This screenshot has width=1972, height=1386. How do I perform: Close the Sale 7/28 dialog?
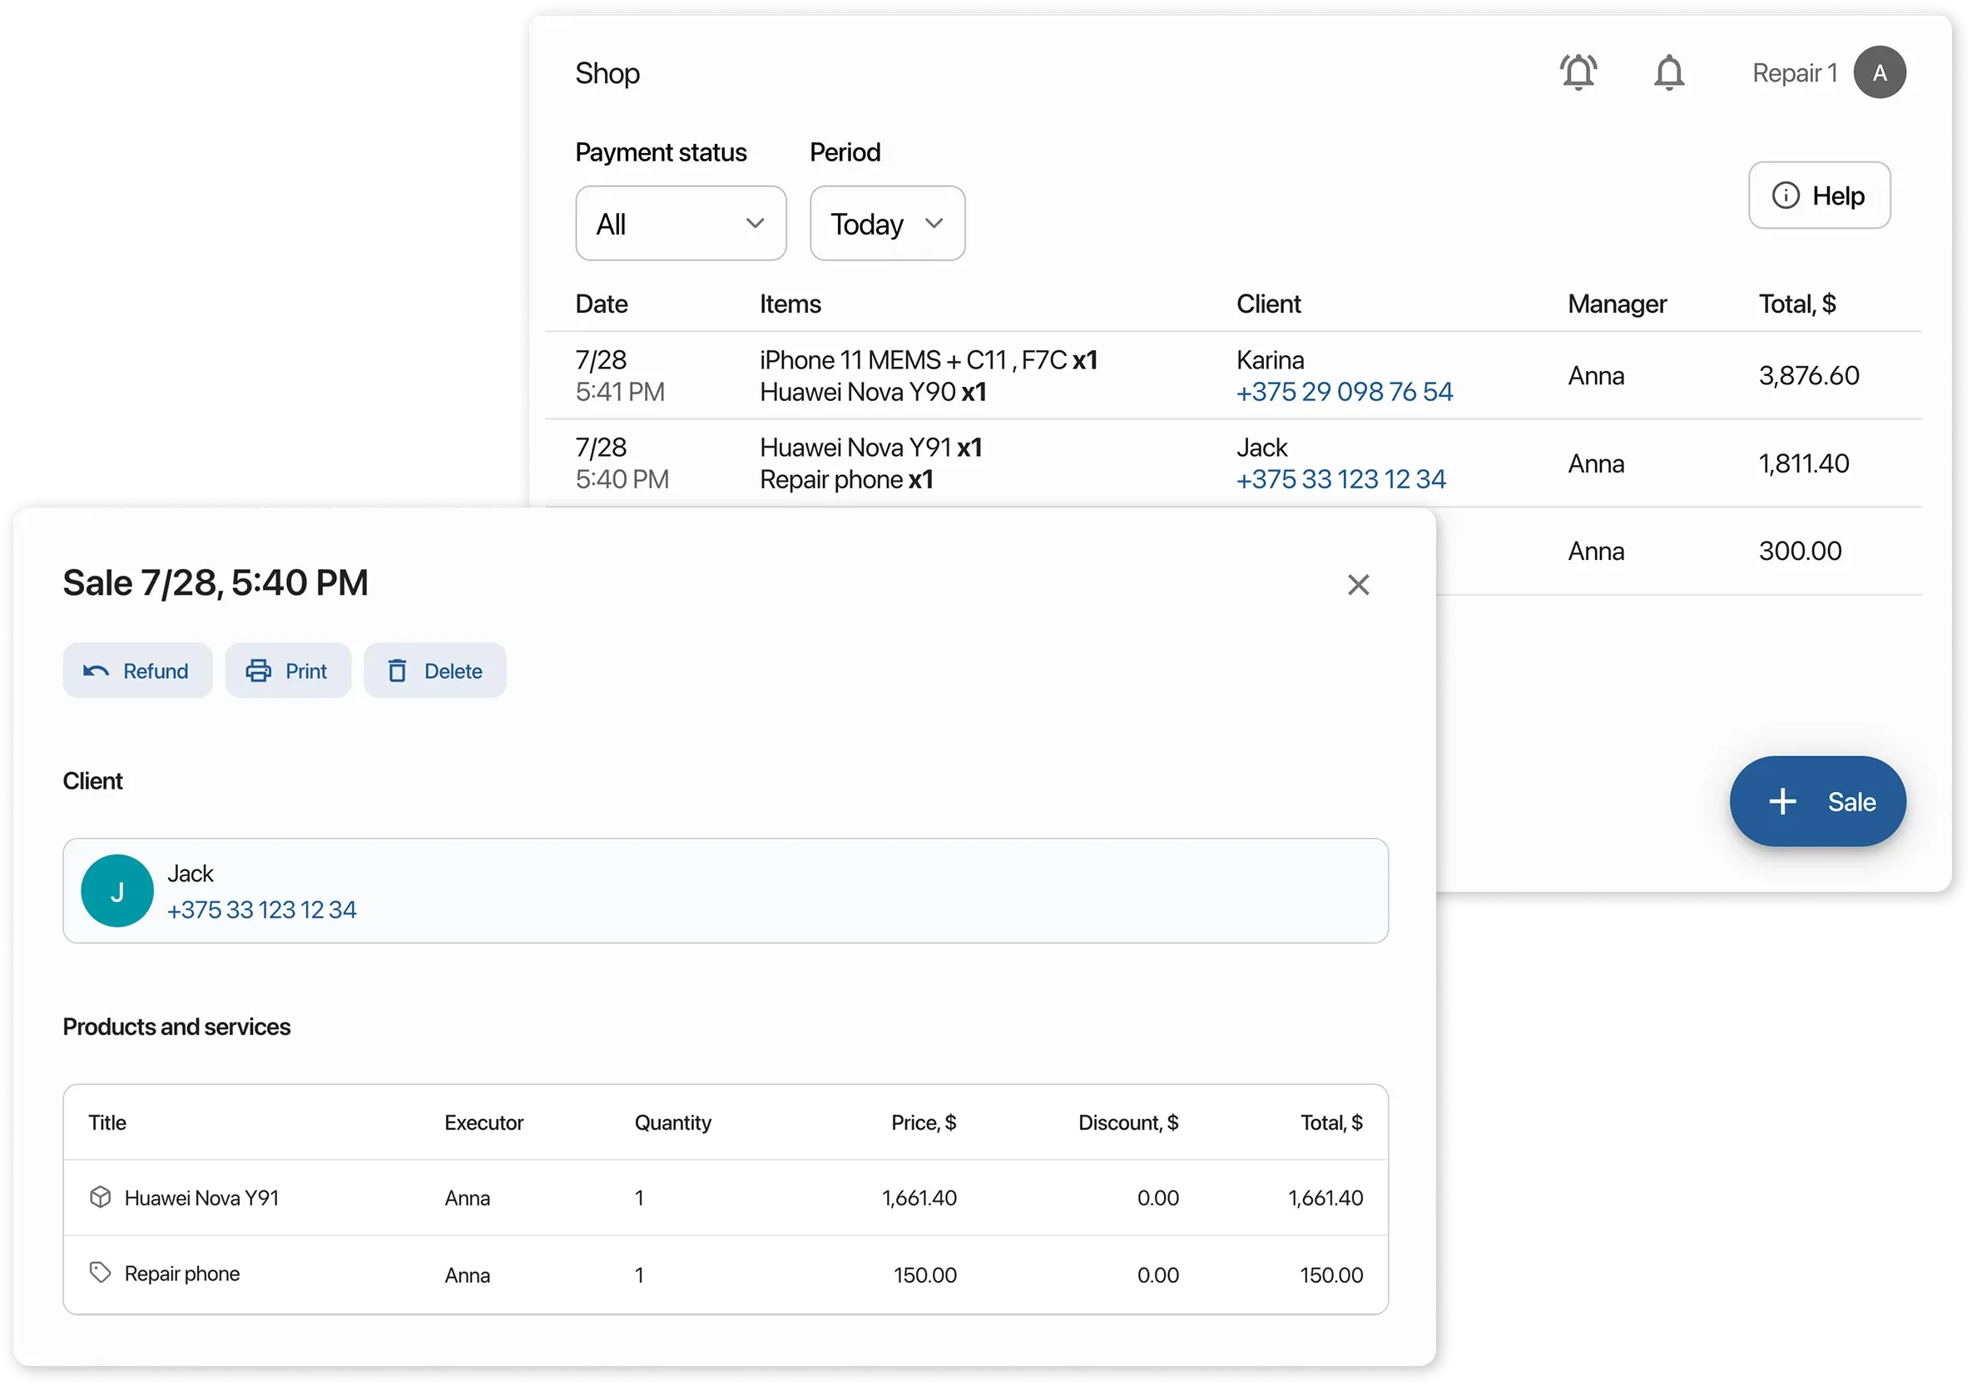pyautogui.click(x=1357, y=585)
